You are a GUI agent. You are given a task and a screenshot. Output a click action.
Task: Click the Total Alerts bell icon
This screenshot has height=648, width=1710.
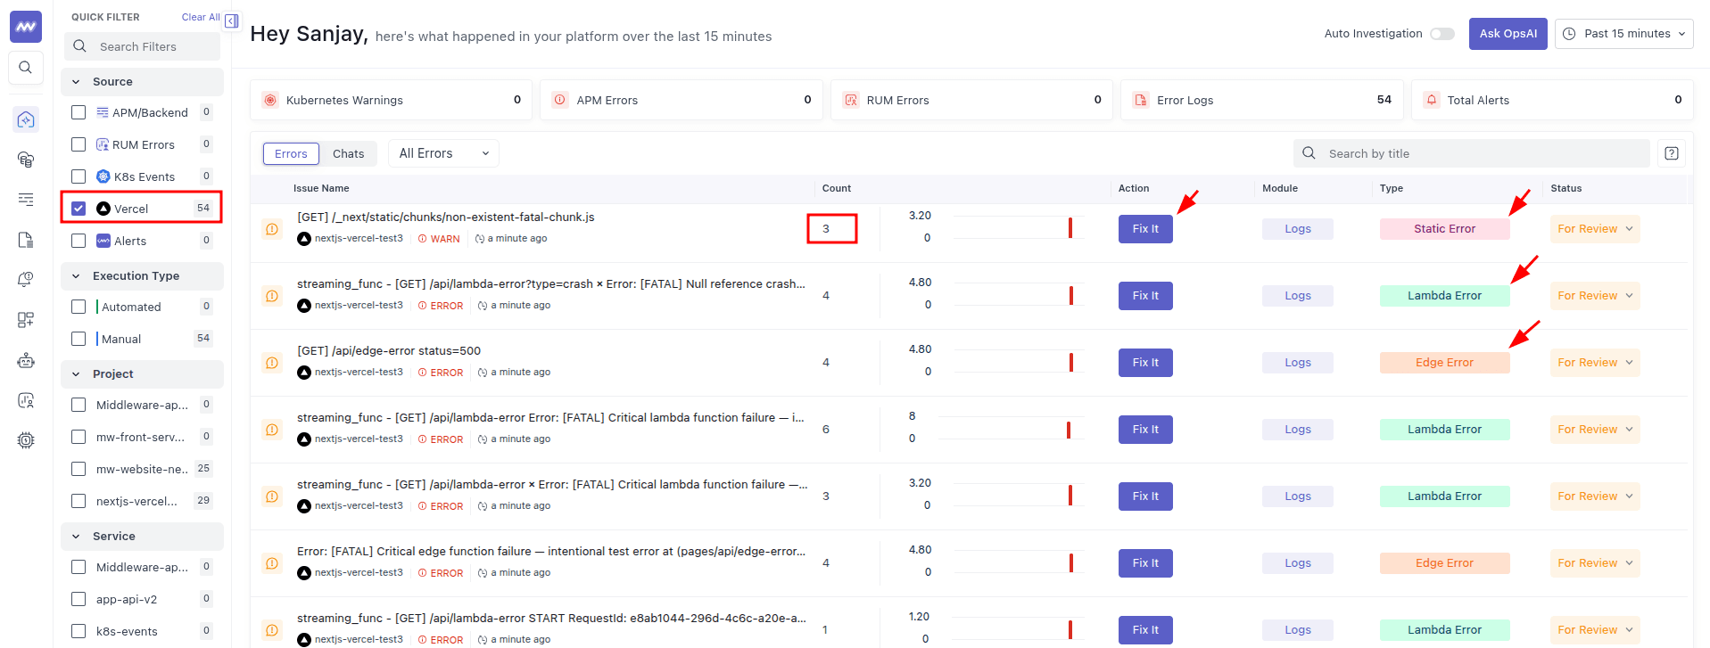[x=1432, y=100]
